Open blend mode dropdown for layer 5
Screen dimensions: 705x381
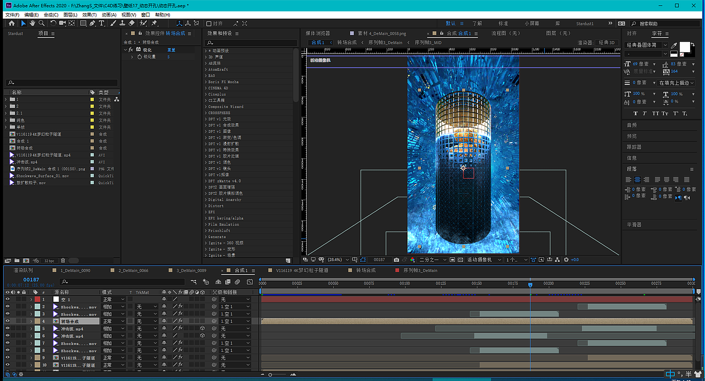[x=114, y=329]
